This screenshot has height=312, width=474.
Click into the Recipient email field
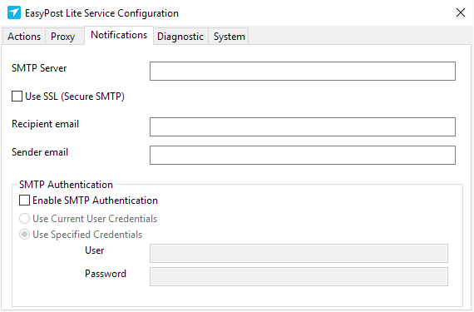click(x=303, y=126)
